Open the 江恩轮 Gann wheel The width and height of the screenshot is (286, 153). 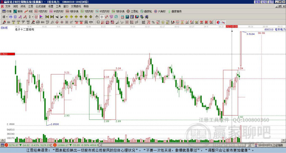tap(132, 11)
